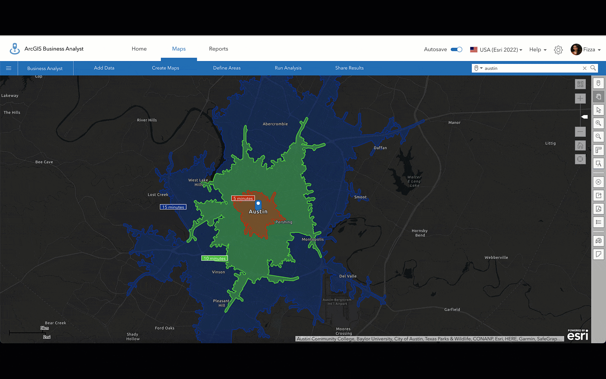Click the map attribution text at bottom
Viewport: 606px width, 379px height.
[430, 339]
